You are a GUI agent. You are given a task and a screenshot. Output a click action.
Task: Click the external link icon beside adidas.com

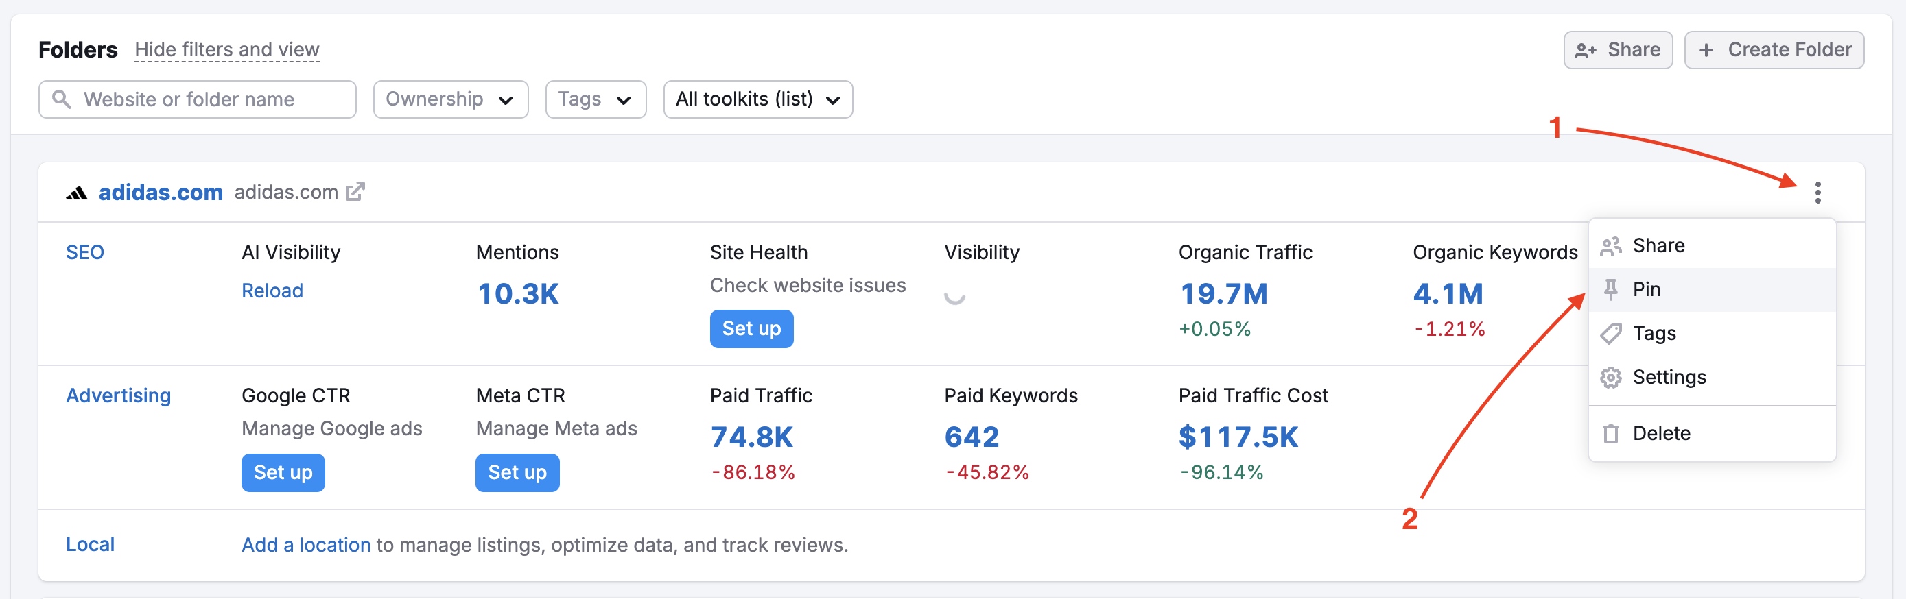(356, 191)
